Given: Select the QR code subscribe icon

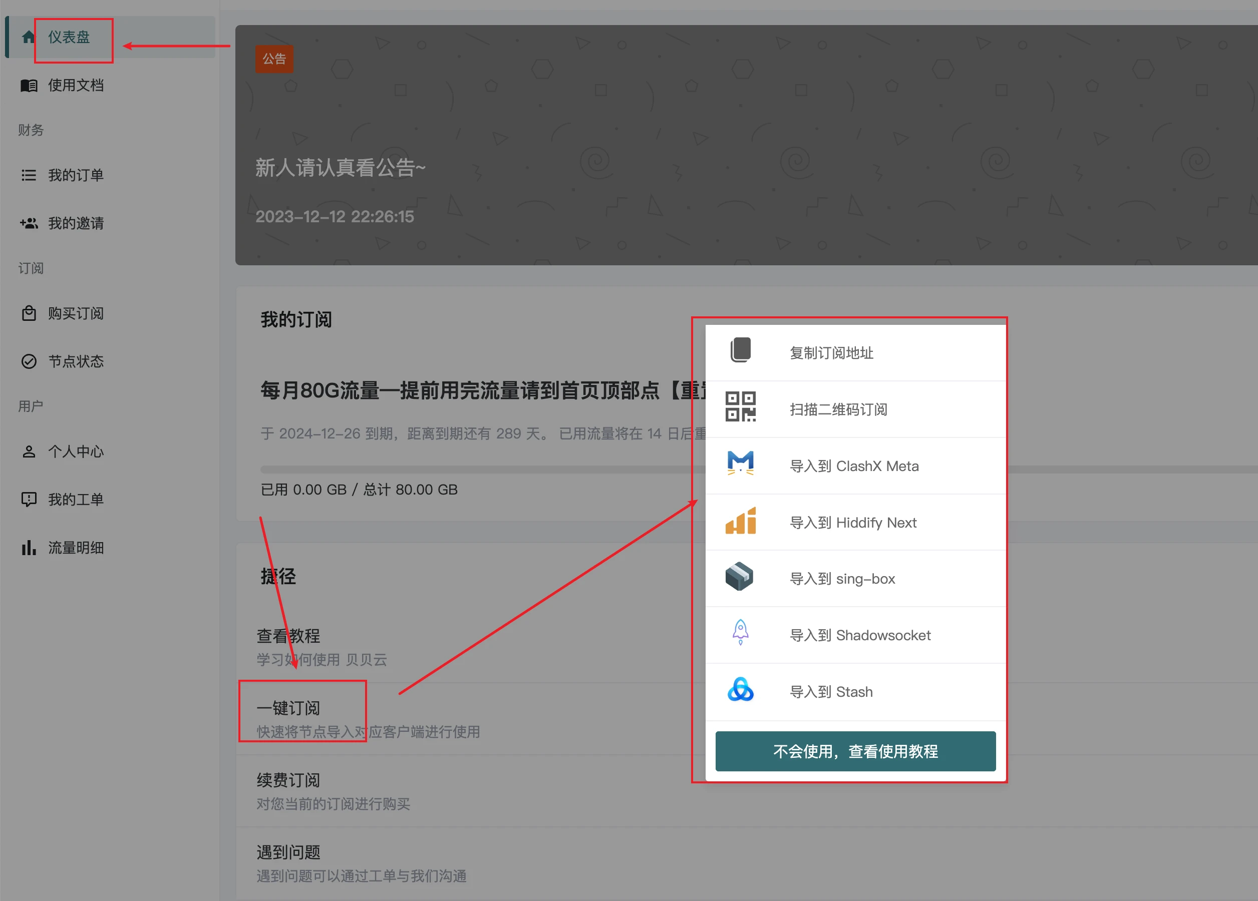Looking at the screenshot, I should click(x=741, y=407).
